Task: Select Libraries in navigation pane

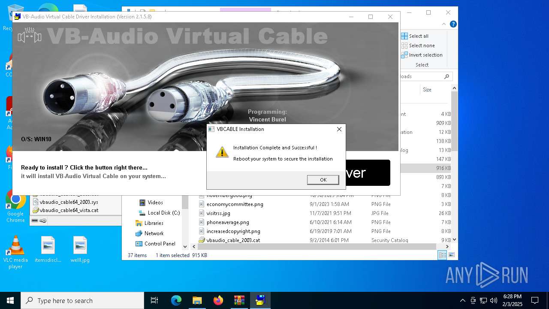Action: 149,223
